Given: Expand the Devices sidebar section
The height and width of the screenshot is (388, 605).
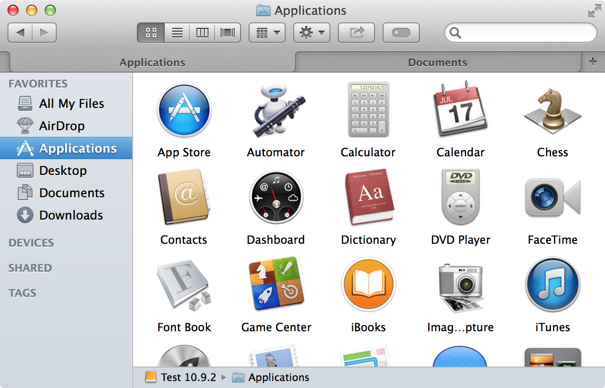Looking at the screenshot, I should coord(31,243).
